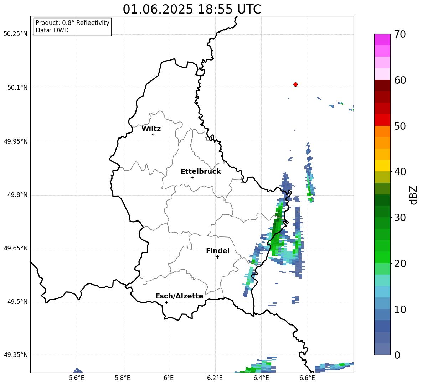Click the 50.25°N latitude label
422x385 pixels.
[16, 34]
